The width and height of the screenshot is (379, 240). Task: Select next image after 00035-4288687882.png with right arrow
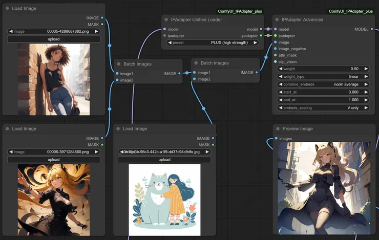pyautogui.click(x=96, y=31)
